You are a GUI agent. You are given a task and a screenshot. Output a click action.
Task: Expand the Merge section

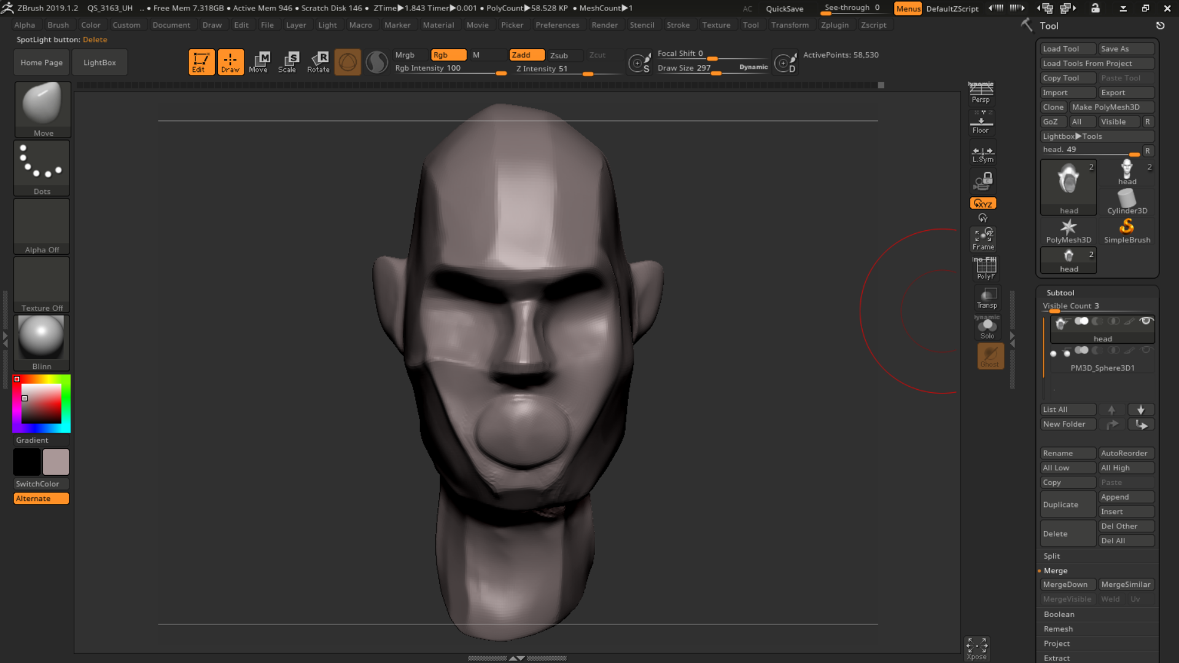[x=1056, y=570]
